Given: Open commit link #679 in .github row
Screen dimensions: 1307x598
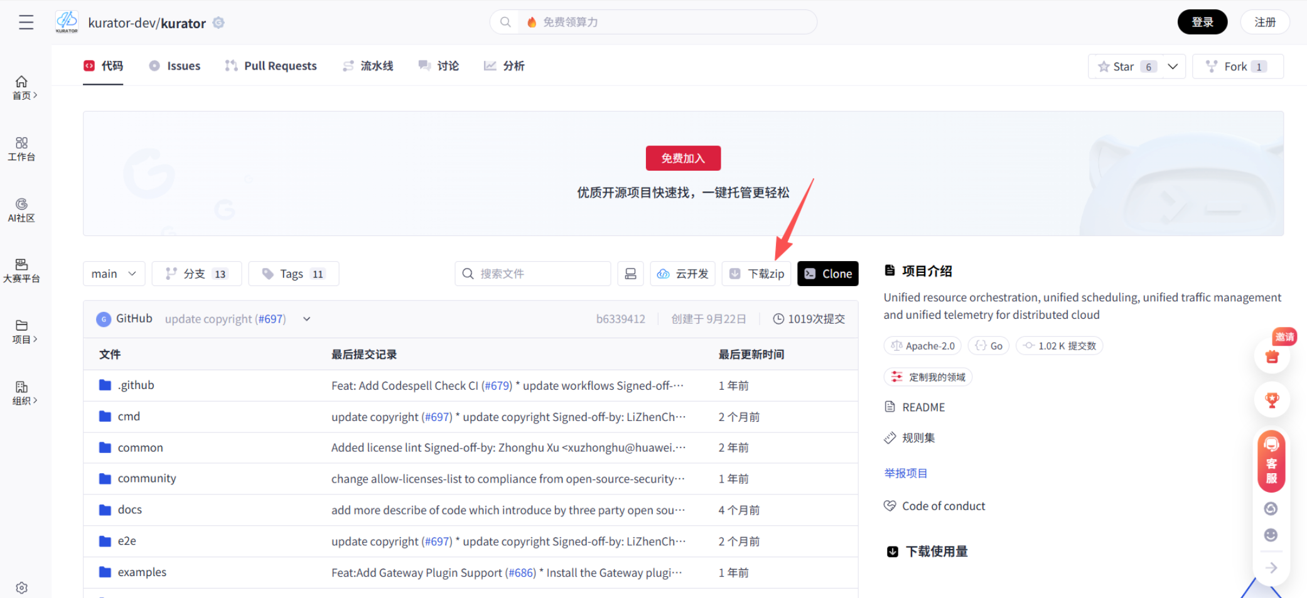Looking at the screenshot, I should point(497,385).
